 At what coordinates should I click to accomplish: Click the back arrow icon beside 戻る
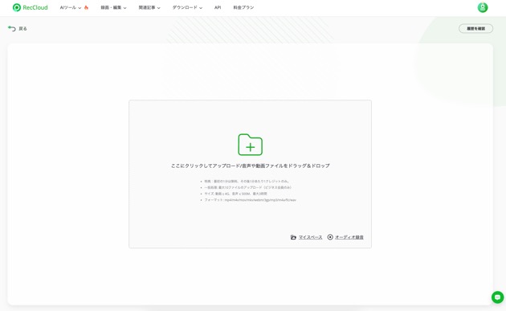[12, 28]
